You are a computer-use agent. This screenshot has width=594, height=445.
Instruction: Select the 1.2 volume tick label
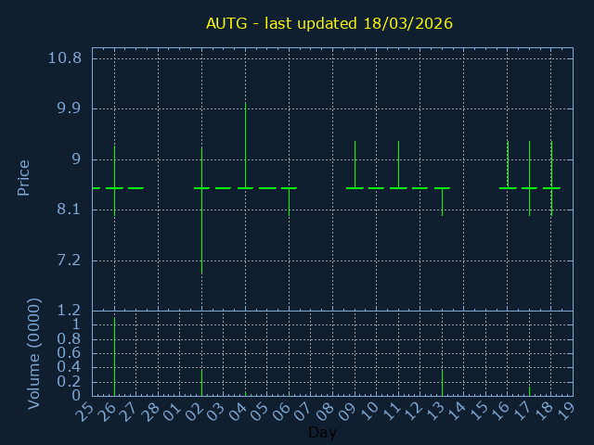(x=69, y=311)
